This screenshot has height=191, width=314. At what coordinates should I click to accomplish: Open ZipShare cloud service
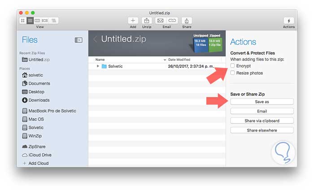pos(34,147)
